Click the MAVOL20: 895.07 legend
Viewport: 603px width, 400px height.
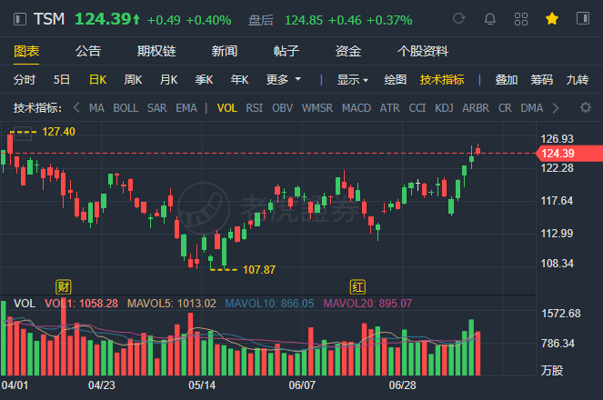point(367,304)
